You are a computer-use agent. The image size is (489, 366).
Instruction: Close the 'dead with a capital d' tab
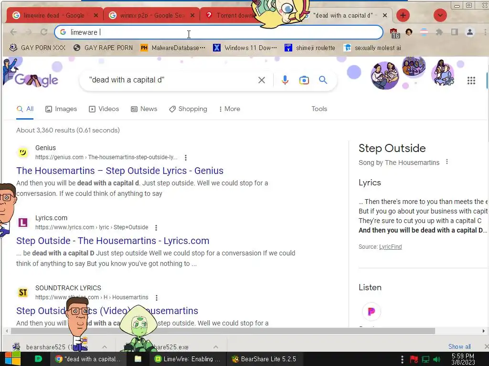click(385, 15)
